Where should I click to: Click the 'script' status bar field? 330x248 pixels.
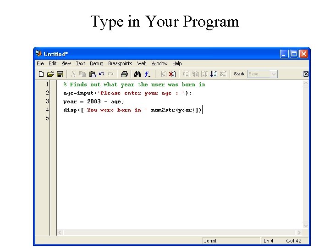pos(231,241)
